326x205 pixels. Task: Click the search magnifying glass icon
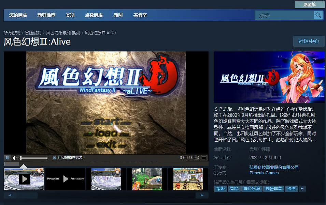318,15
